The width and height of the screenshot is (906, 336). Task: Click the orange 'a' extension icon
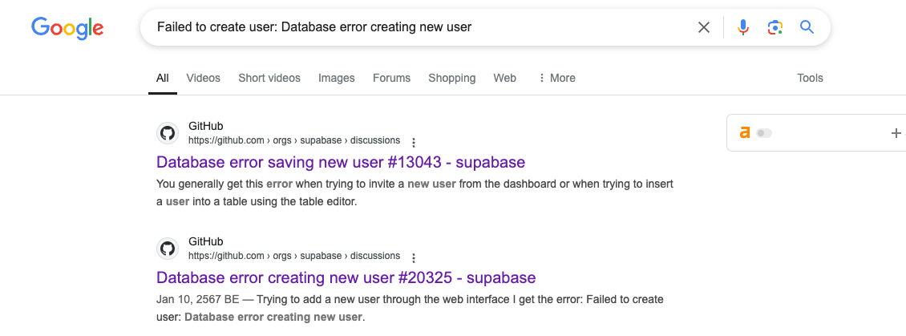coord(745,133)
